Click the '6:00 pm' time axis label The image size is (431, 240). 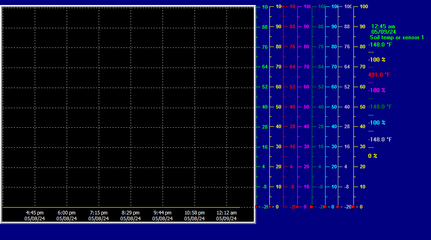[67, 213]
